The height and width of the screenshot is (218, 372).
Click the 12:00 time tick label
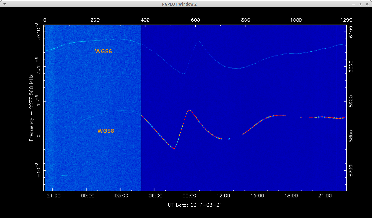(x=223, y=196)
